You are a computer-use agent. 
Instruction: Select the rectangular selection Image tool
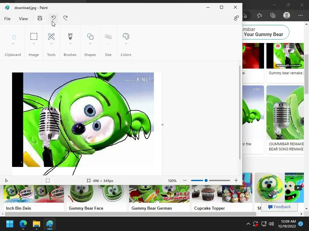pos(34,36)
